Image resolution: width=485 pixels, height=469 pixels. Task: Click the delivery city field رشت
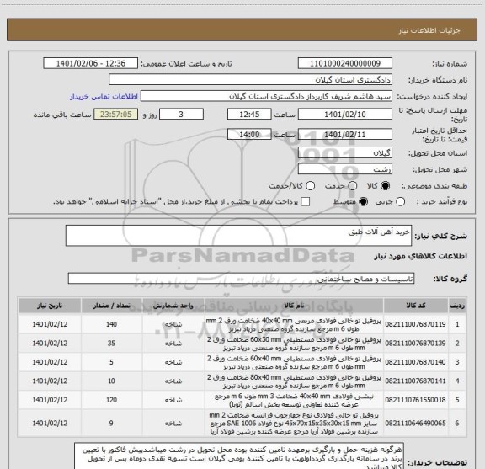coord(345,169)
